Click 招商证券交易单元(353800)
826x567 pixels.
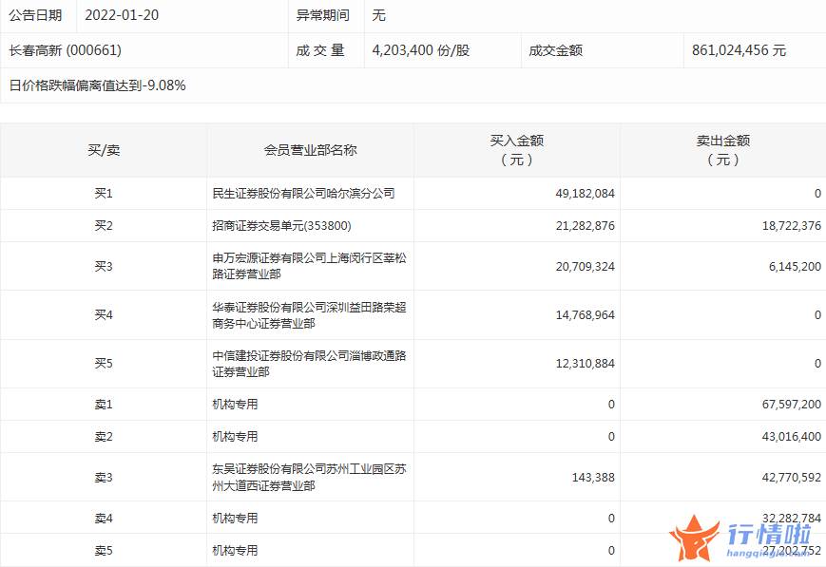point(282,226)
